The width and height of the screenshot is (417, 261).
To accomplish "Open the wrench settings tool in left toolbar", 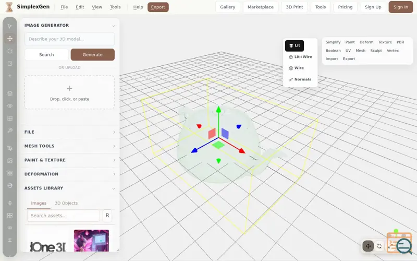I will point(10,130).
